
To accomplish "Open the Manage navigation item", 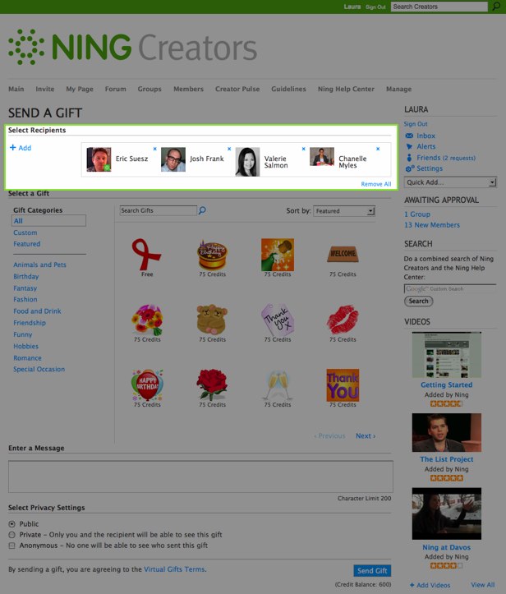I will (399, 89).
